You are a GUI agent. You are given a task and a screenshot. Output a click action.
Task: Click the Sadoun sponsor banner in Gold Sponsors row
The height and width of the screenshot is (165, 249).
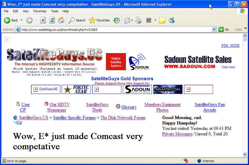click(x=137, y=89)
